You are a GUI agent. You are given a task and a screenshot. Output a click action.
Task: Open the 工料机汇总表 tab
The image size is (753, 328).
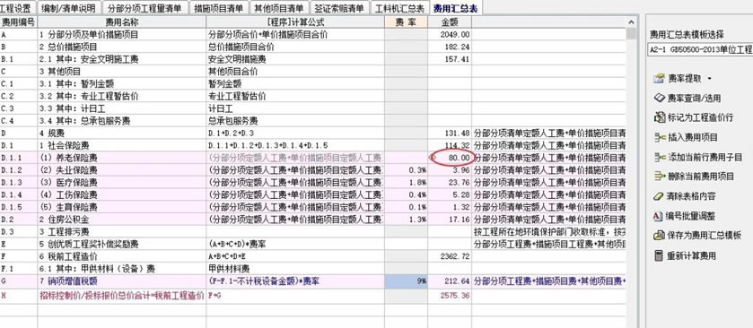(x=400, y=8)
